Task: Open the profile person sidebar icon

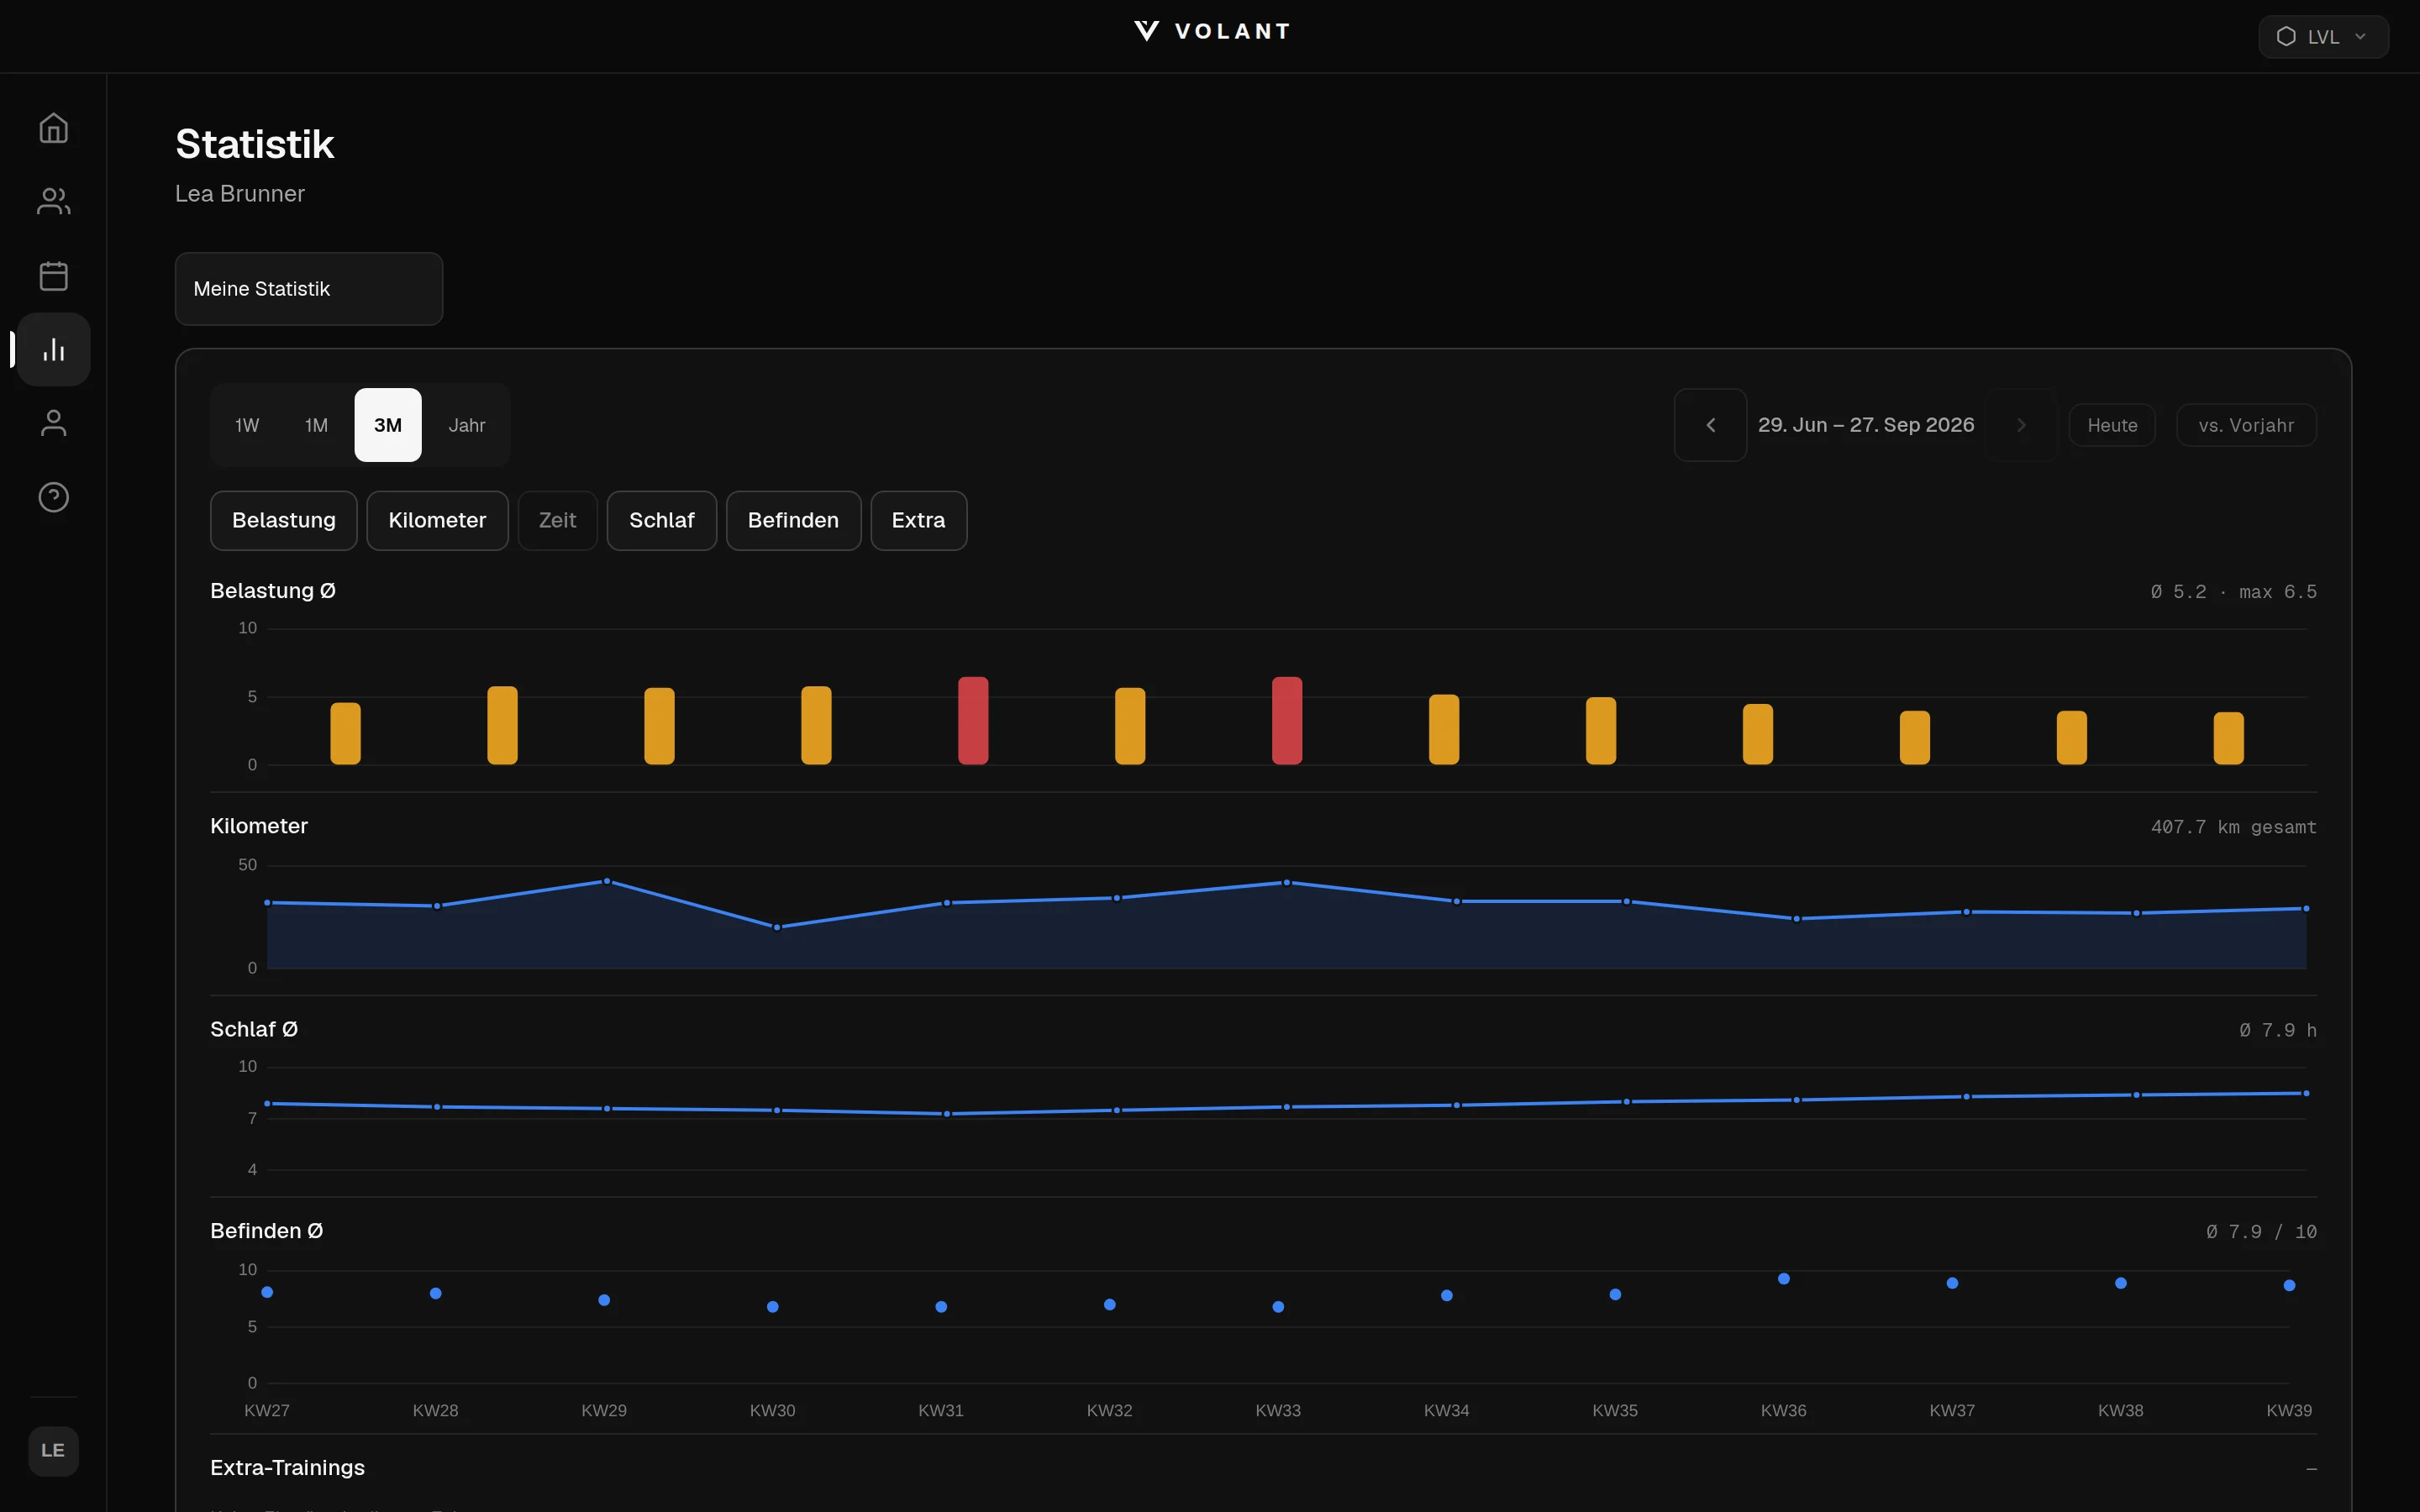Action: point(53,423)
